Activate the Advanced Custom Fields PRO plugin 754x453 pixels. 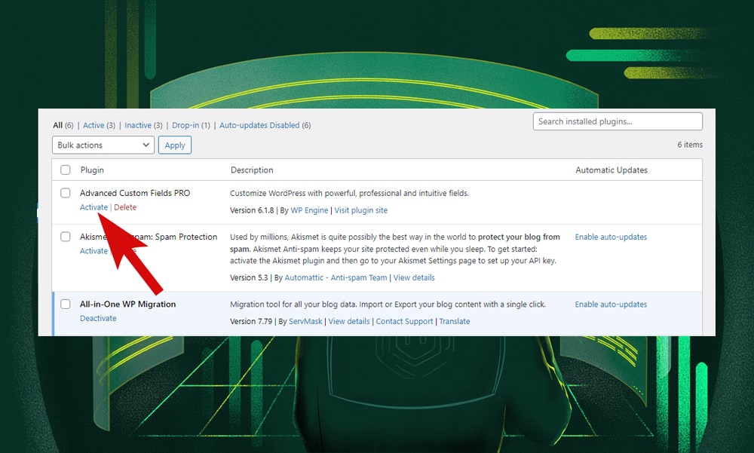click(93, 207)
